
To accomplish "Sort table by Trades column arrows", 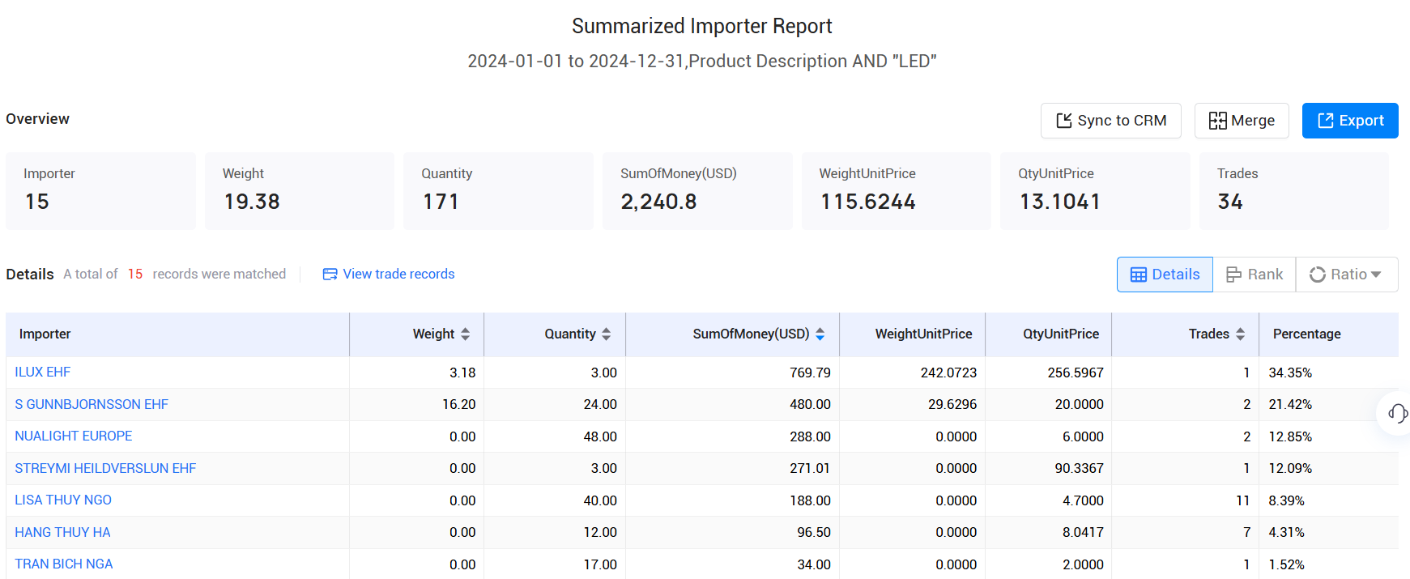I will coord(1239,334).
